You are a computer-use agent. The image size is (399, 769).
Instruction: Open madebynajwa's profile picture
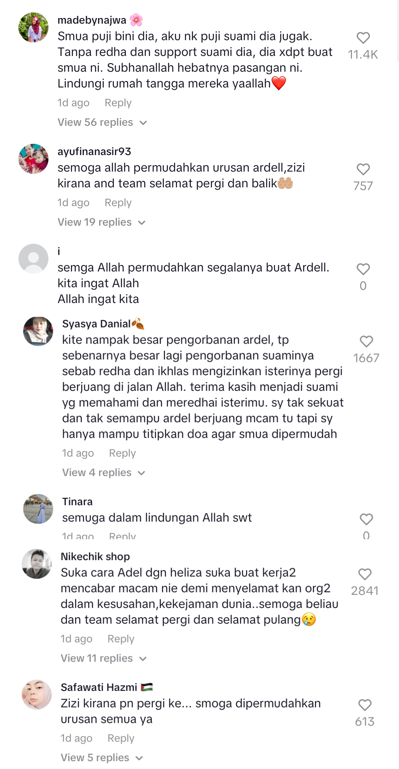(x=33, y=27)
